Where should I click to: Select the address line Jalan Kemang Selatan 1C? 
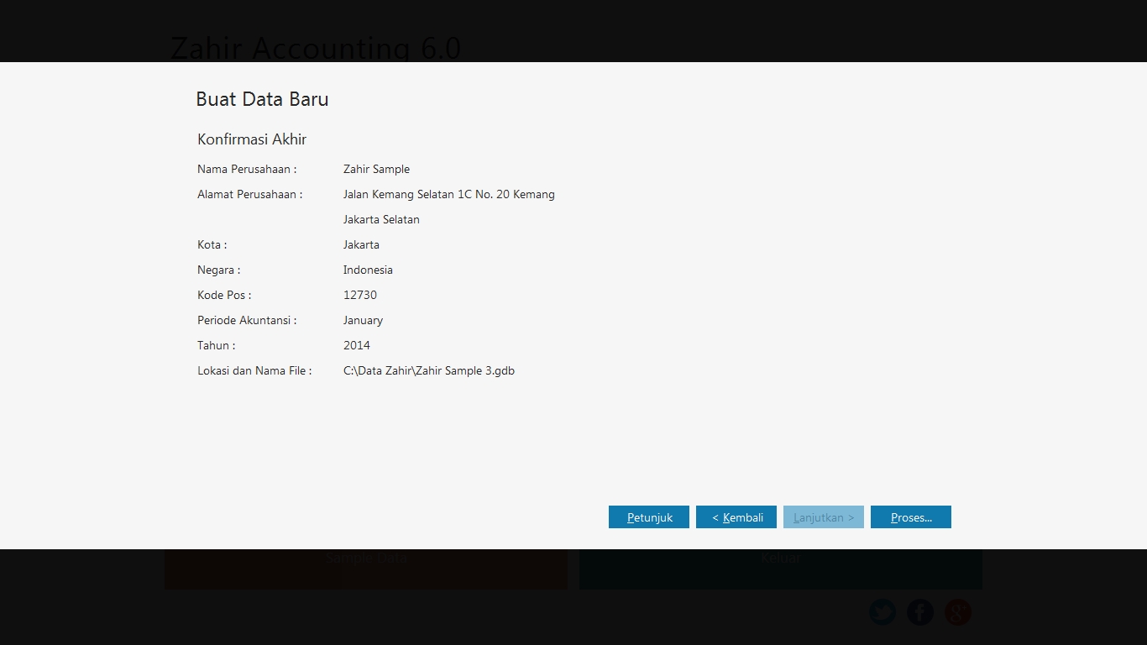(449, 194)
